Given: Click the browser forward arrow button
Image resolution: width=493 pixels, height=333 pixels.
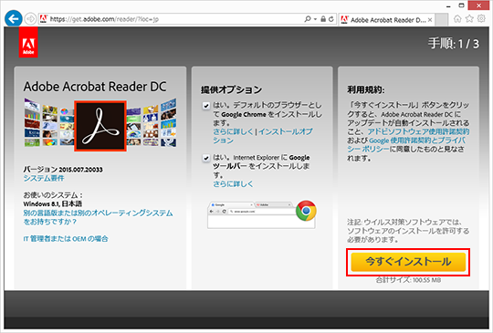Looking at the screenshot, I should pyautogui.click(x=30, y=19).
